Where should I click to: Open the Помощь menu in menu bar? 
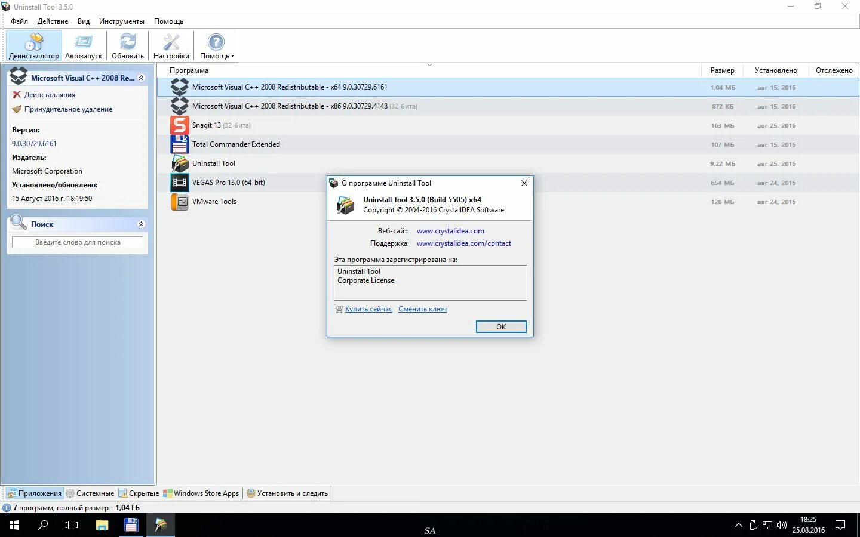click(168, 21)
